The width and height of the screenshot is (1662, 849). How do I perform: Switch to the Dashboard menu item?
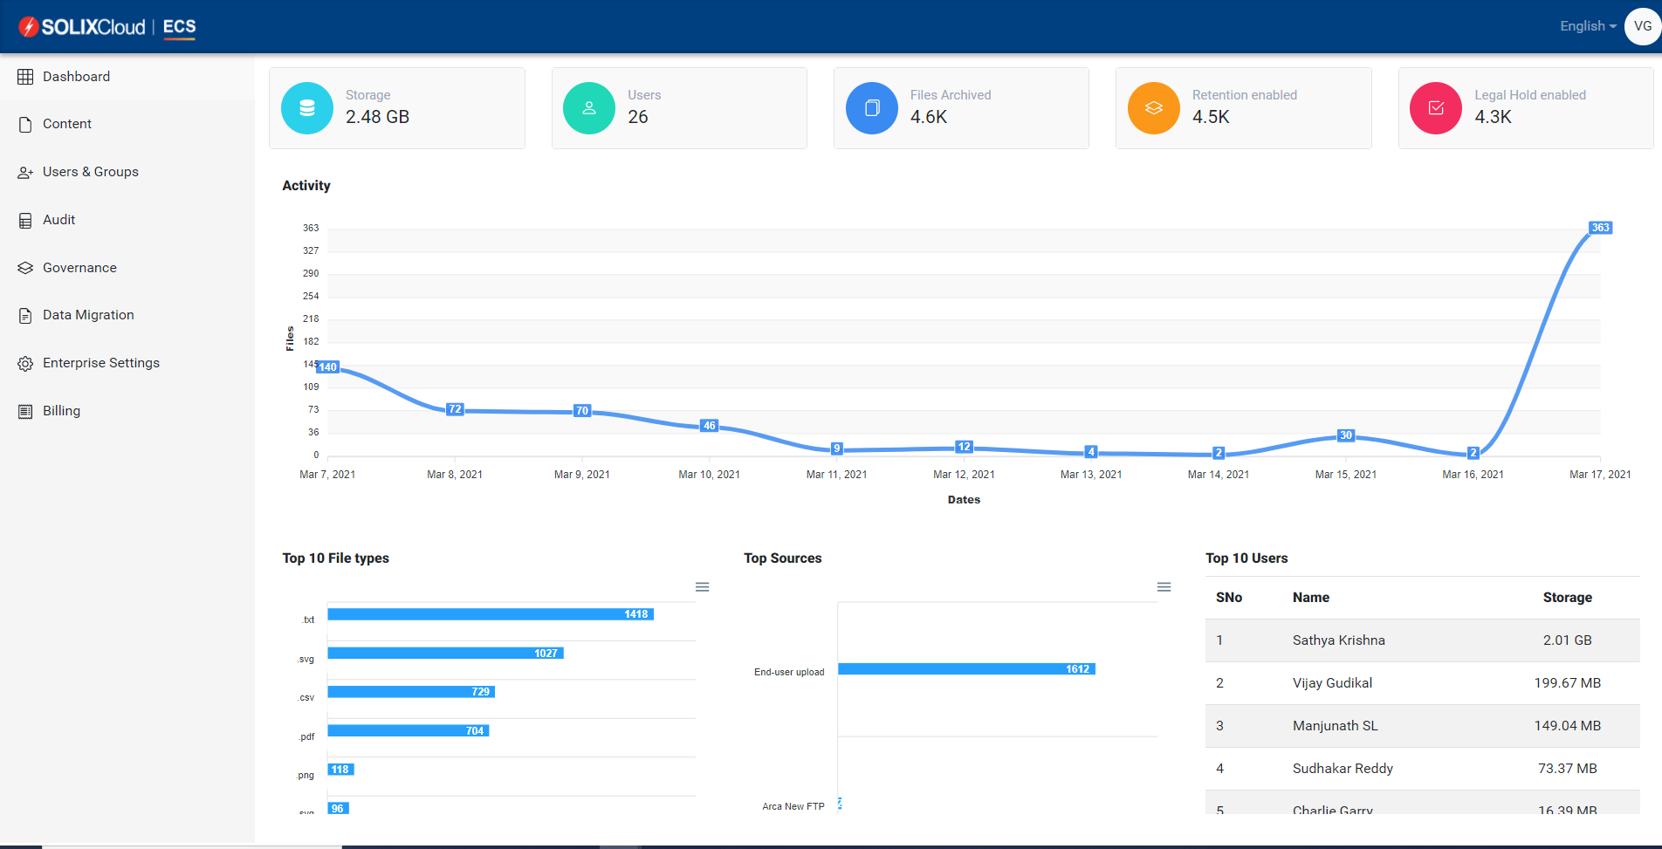click(77, 76)
